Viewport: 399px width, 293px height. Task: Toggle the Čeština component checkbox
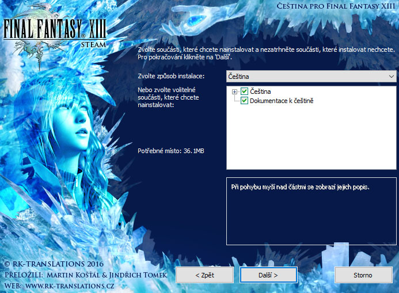point(244,92)
